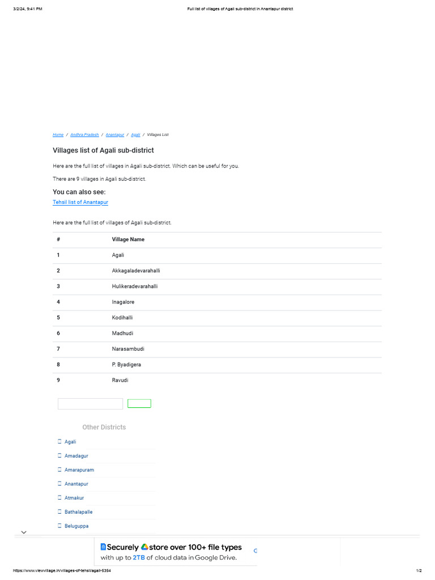
Task: Select the Beluguppa district link
Action: (x=76, y=526)
